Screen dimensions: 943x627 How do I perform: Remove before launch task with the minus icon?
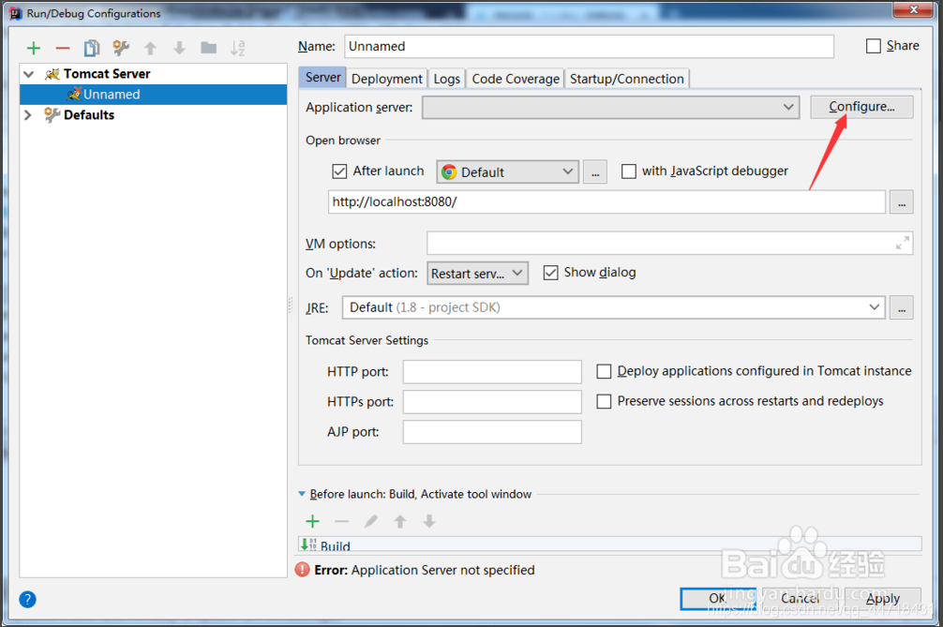[341, 521]
